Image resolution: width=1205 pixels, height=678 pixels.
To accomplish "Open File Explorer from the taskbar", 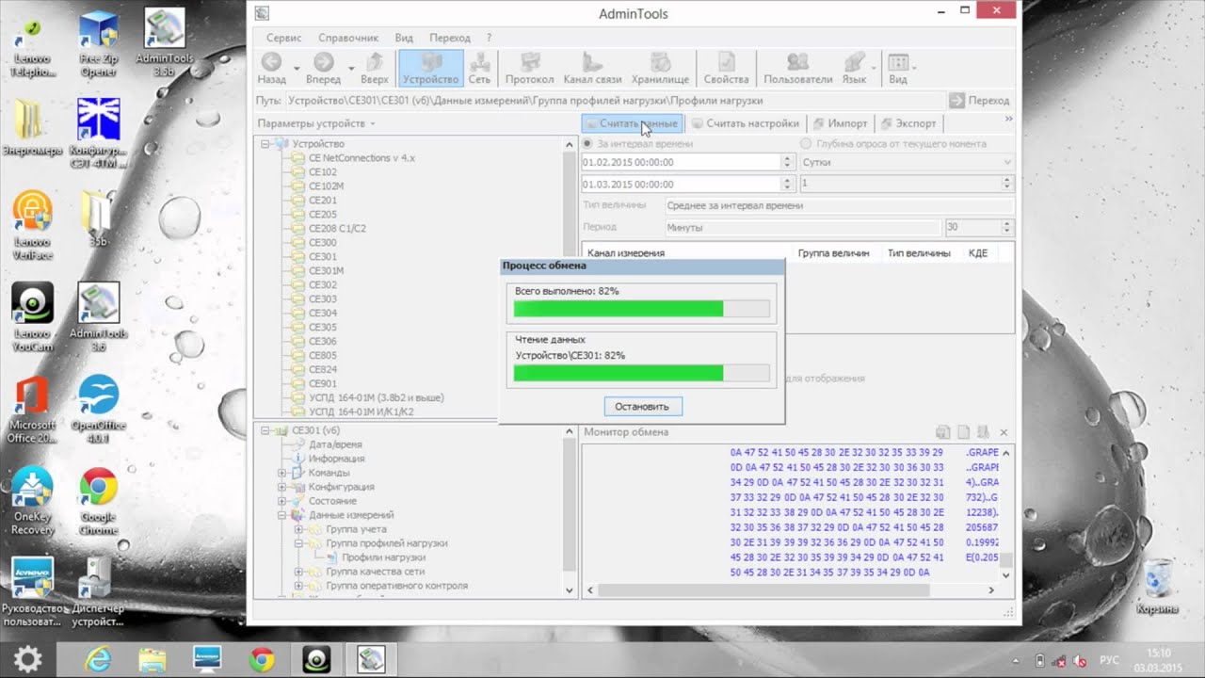I will (153, 659).
